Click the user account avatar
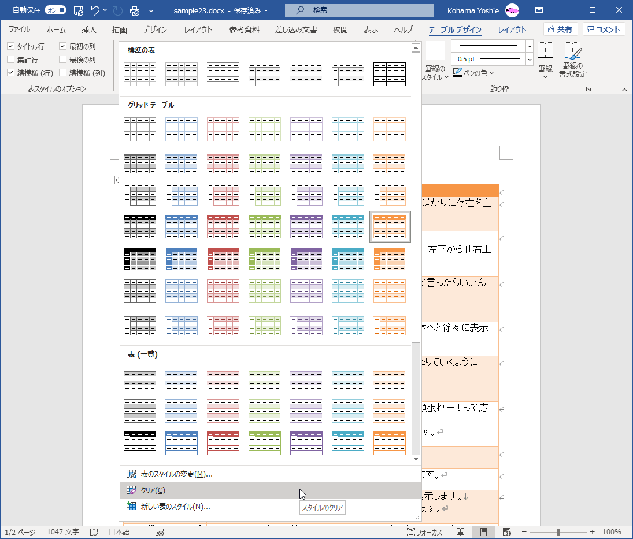This screenshot has height=539, width=633. pos(512,10)
